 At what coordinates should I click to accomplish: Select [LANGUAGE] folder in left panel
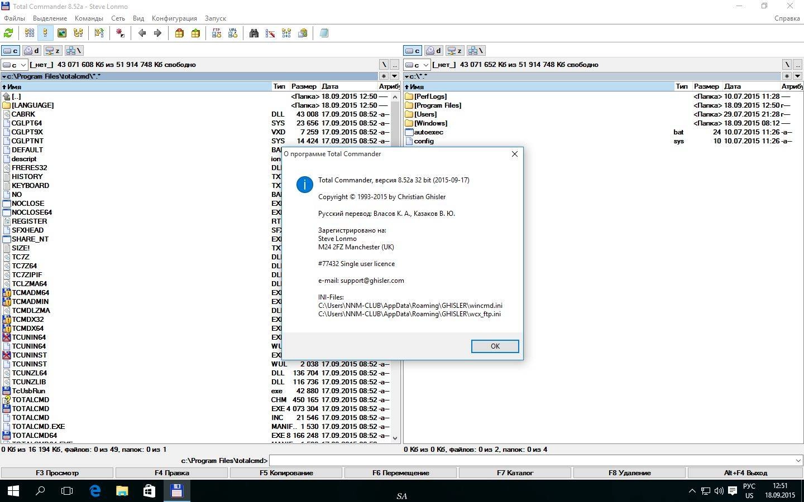click(33, 105)
